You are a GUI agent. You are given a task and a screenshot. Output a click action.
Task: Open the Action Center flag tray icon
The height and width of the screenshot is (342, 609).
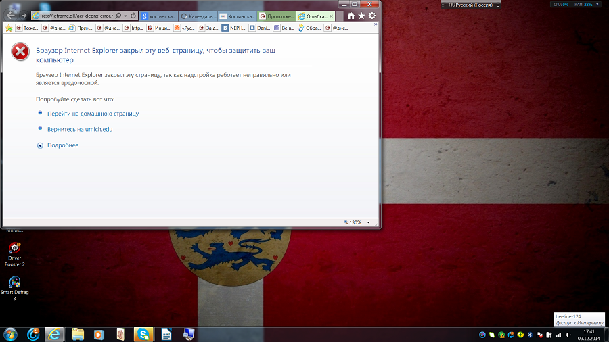pyautogui.click(x=539, y=335)
